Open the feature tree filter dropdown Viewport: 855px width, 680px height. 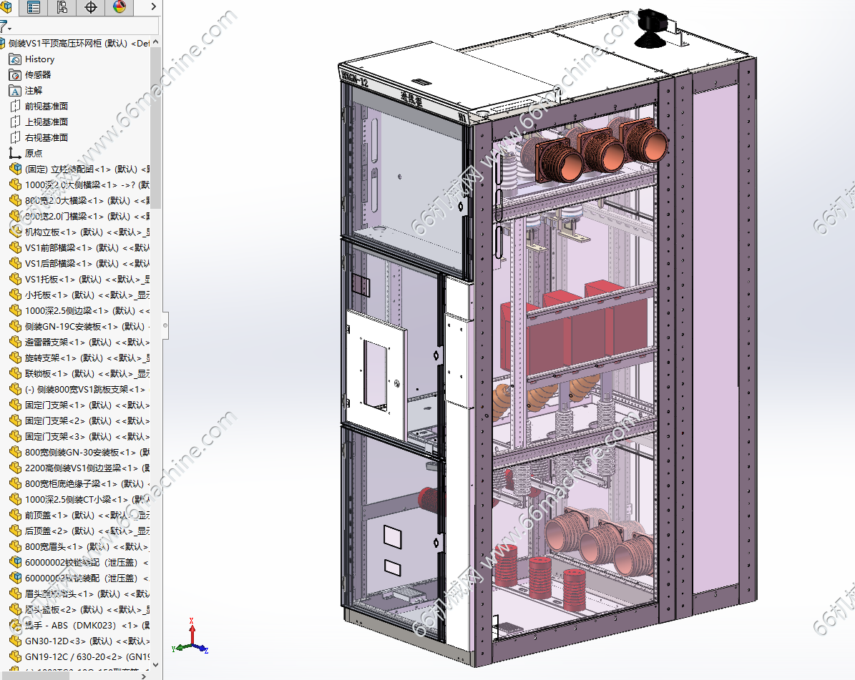click(x=6, y=26)
